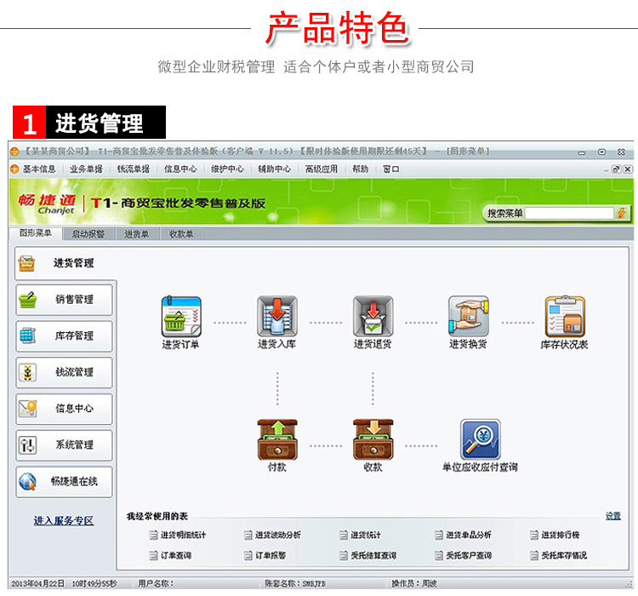Image resolution: width=638 pixels, height=596 pixels.
Task: Open the 进货单品分析 report link
Action: coord(469,535)
